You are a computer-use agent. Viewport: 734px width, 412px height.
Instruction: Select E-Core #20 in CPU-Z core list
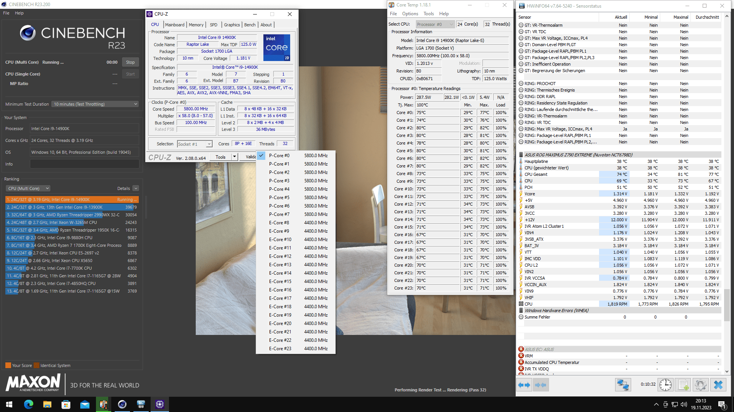[296, 323]
